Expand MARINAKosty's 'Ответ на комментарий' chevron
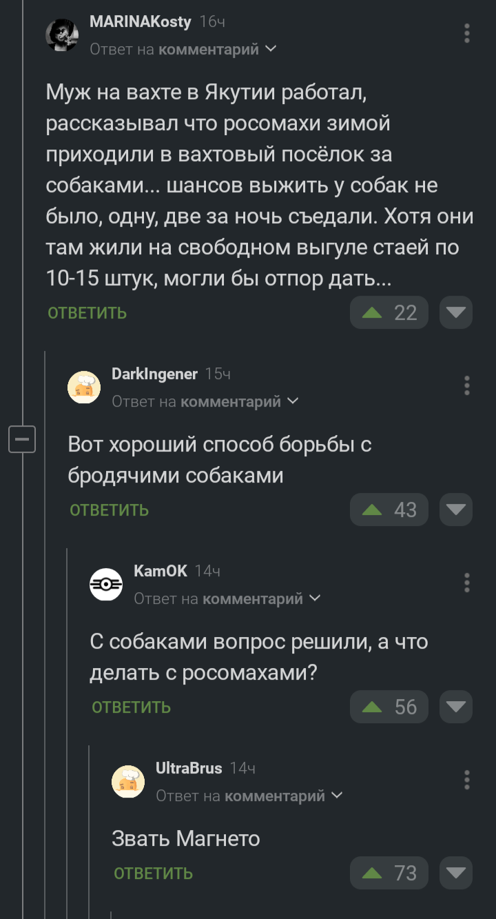The image size is (496, 919). point(271,49)
